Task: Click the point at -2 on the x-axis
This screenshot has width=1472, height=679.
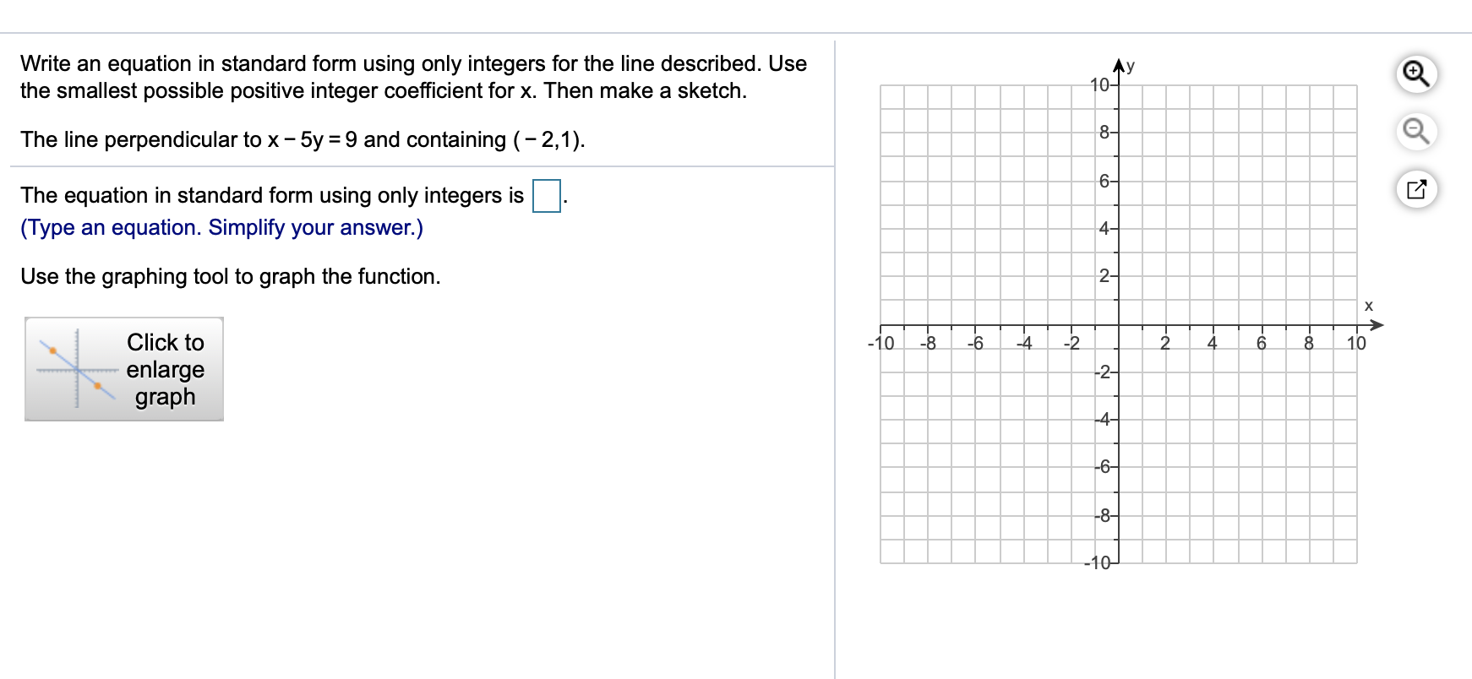Action: [1072, 324]
